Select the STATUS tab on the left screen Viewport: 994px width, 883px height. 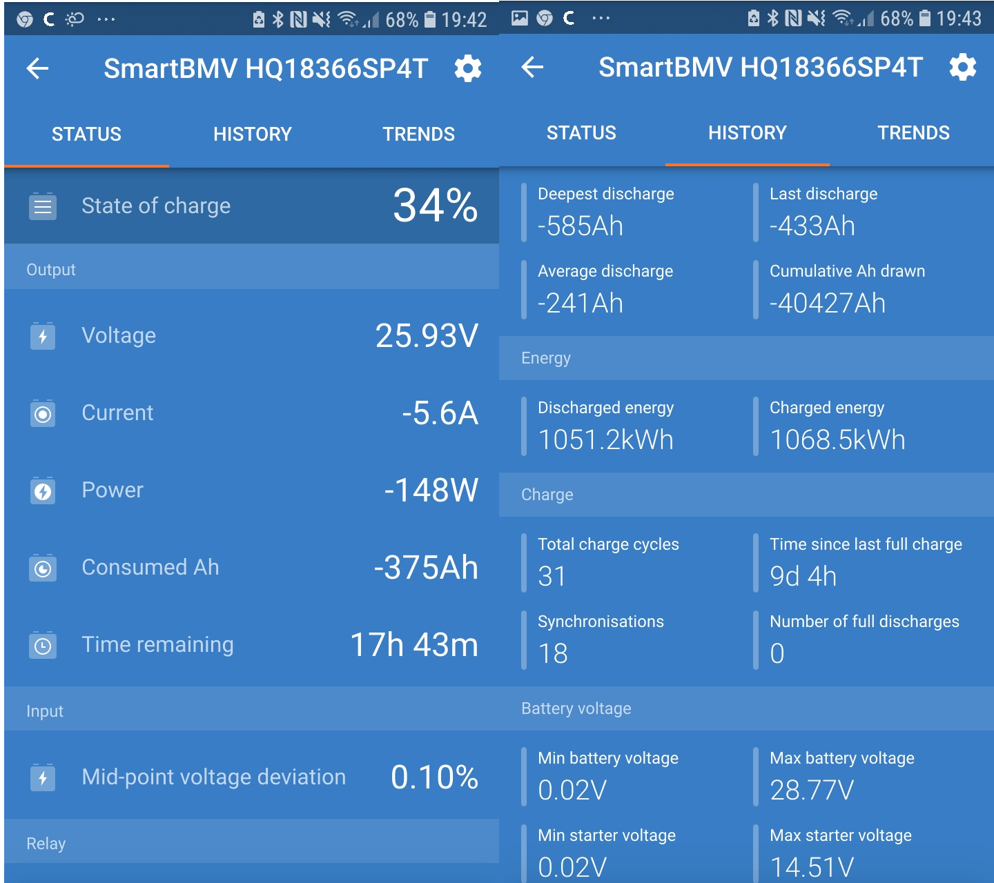point(86,134)
